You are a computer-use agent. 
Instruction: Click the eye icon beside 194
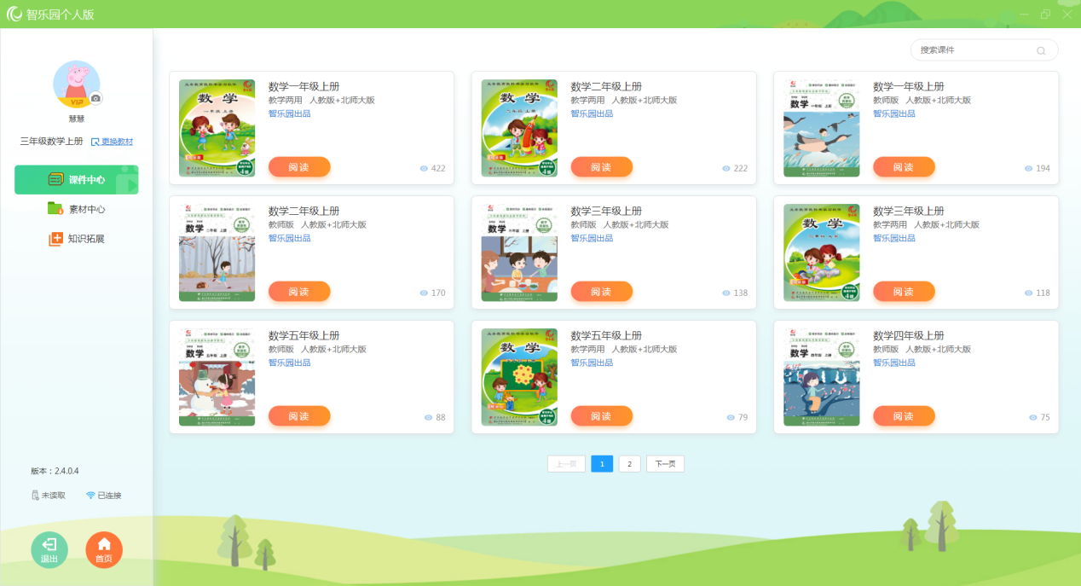coord(1029,169)
